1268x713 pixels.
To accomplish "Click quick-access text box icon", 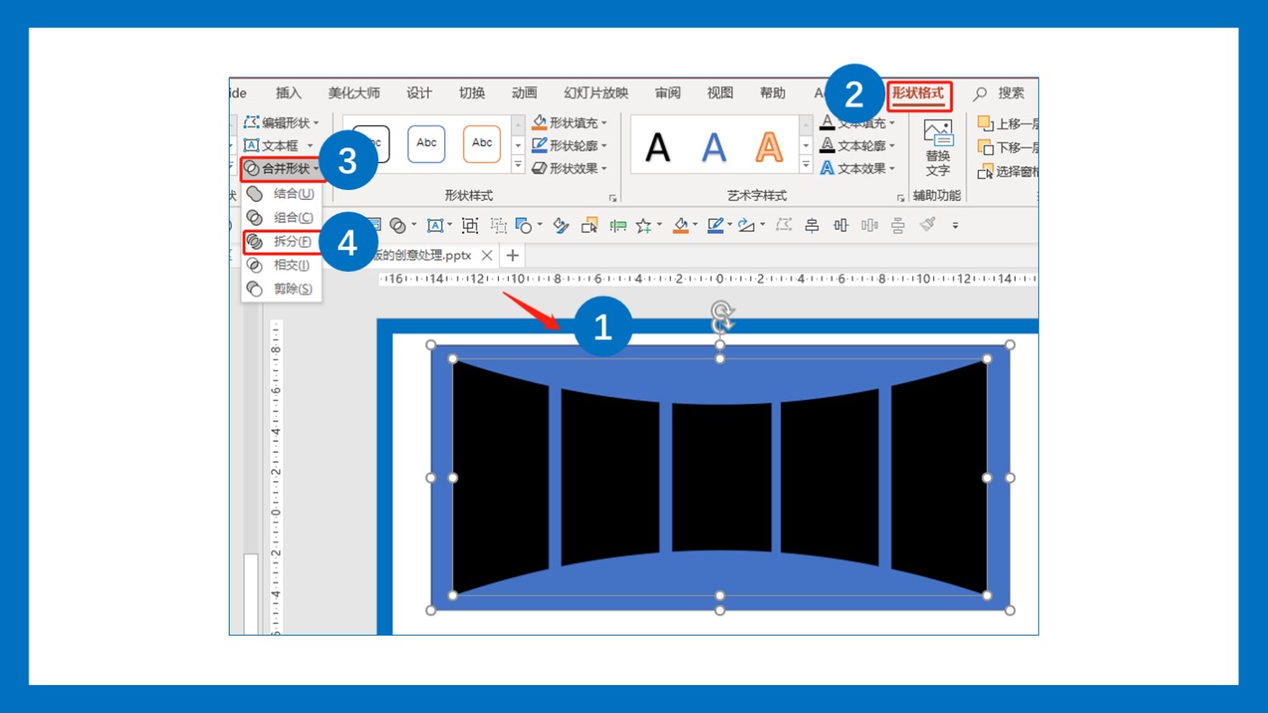I will 435,225.
